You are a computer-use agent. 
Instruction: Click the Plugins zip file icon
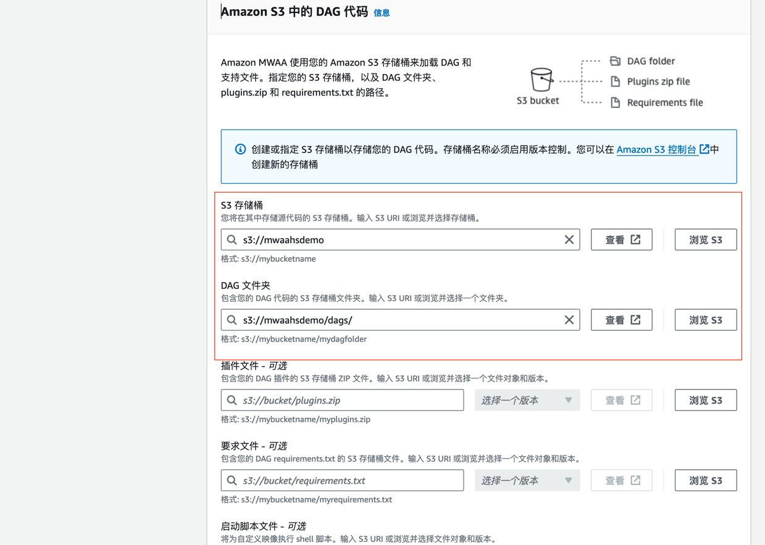pos(615,81)
